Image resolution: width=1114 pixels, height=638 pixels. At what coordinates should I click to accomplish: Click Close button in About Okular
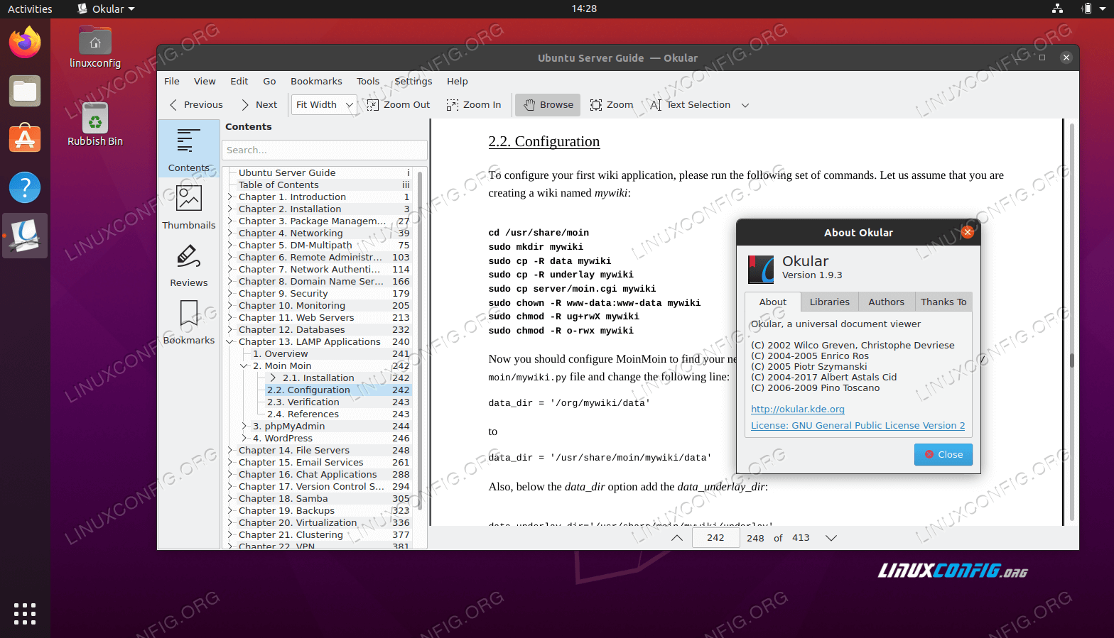click(943, 455)
